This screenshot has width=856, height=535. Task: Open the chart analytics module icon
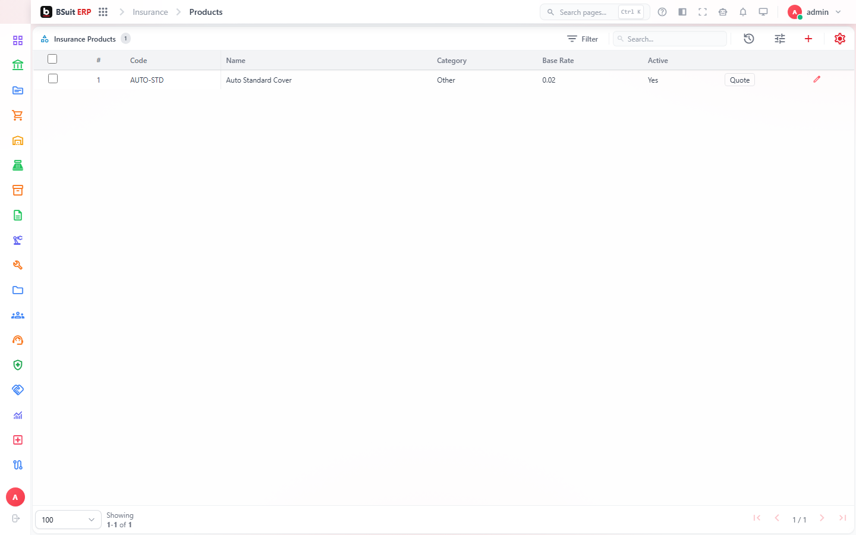pos(18,415)
